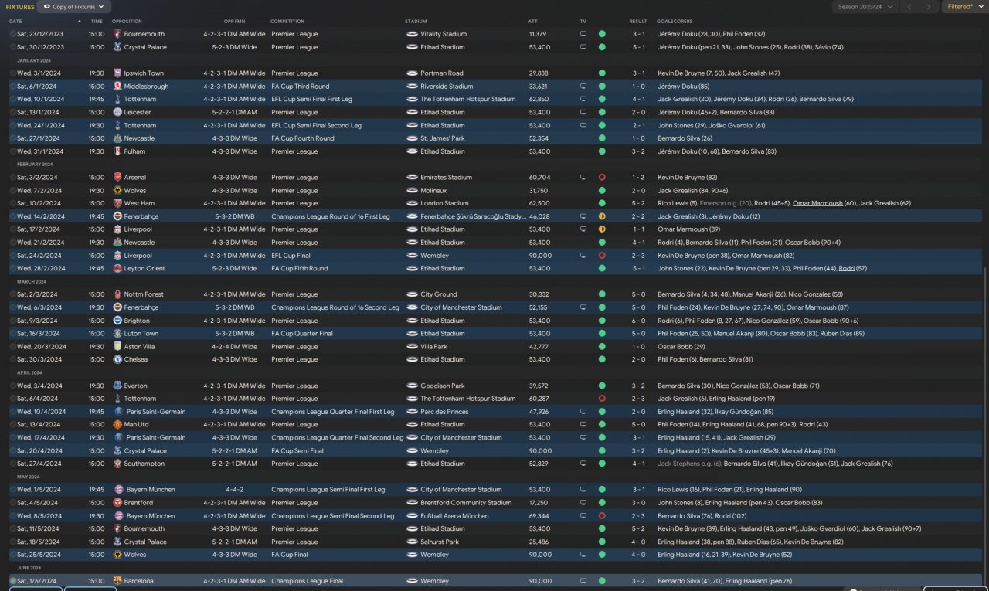The image size is (989, 591).
Task: Click the Barcelona opposition name
Action: [139, 581]
